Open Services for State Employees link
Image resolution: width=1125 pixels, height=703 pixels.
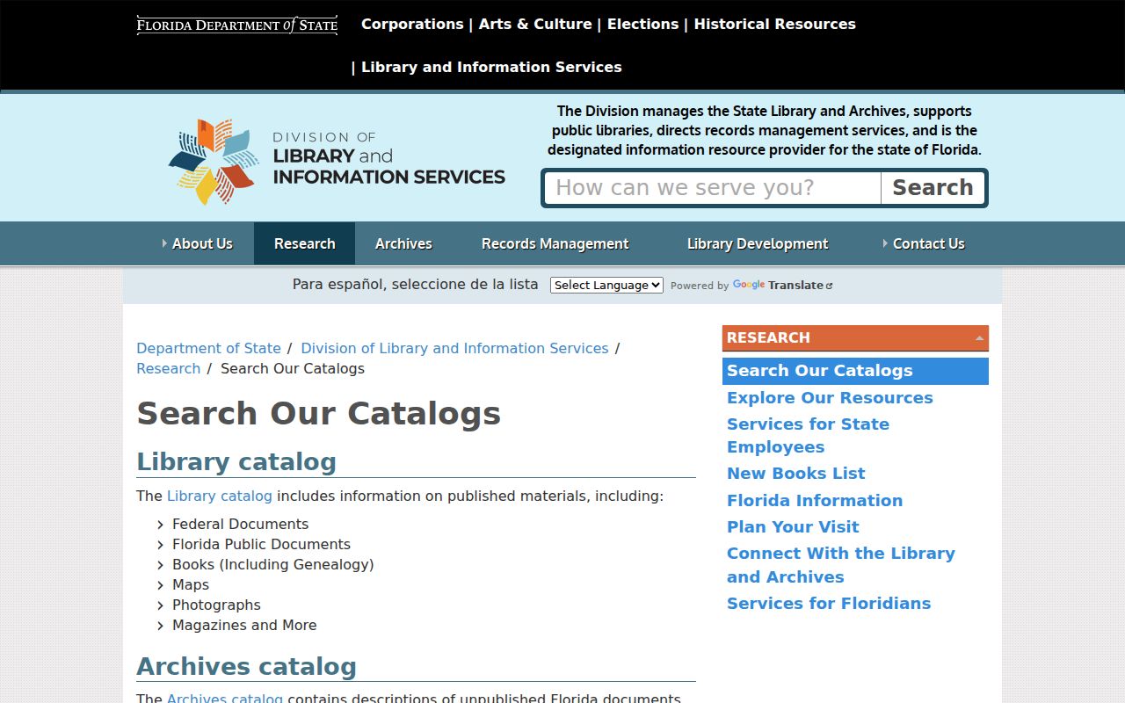pos(808,436)
